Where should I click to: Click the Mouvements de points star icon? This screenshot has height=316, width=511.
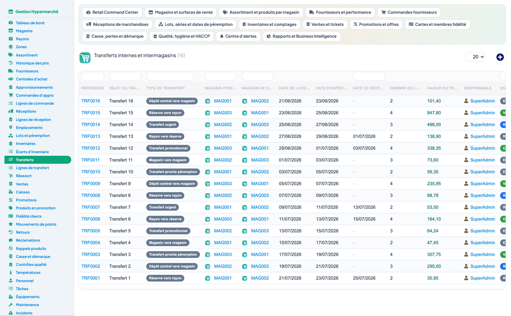pos(11,224)
